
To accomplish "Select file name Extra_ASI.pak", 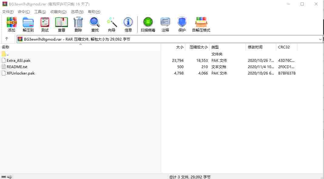I will click(x=19, y=60).
